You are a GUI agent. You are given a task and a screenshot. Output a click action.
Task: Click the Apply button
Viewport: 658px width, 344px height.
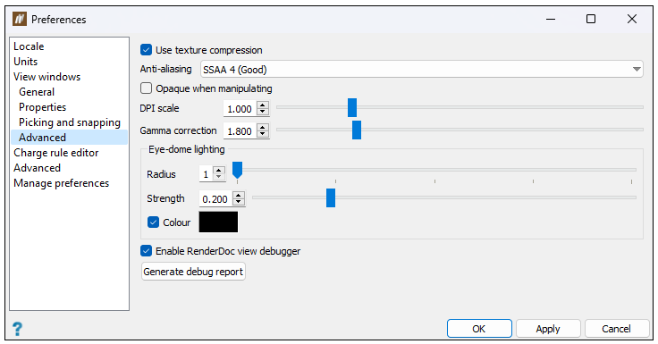tap(548, 329)
